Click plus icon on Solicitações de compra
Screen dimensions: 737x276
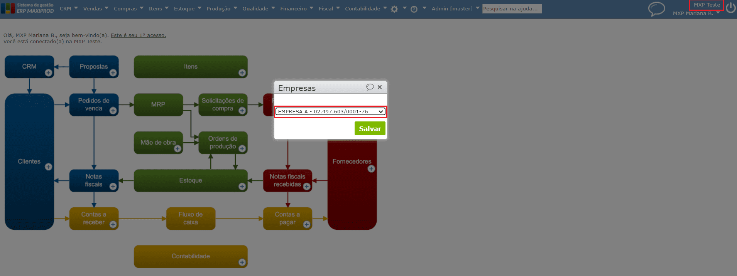[242, 111]
